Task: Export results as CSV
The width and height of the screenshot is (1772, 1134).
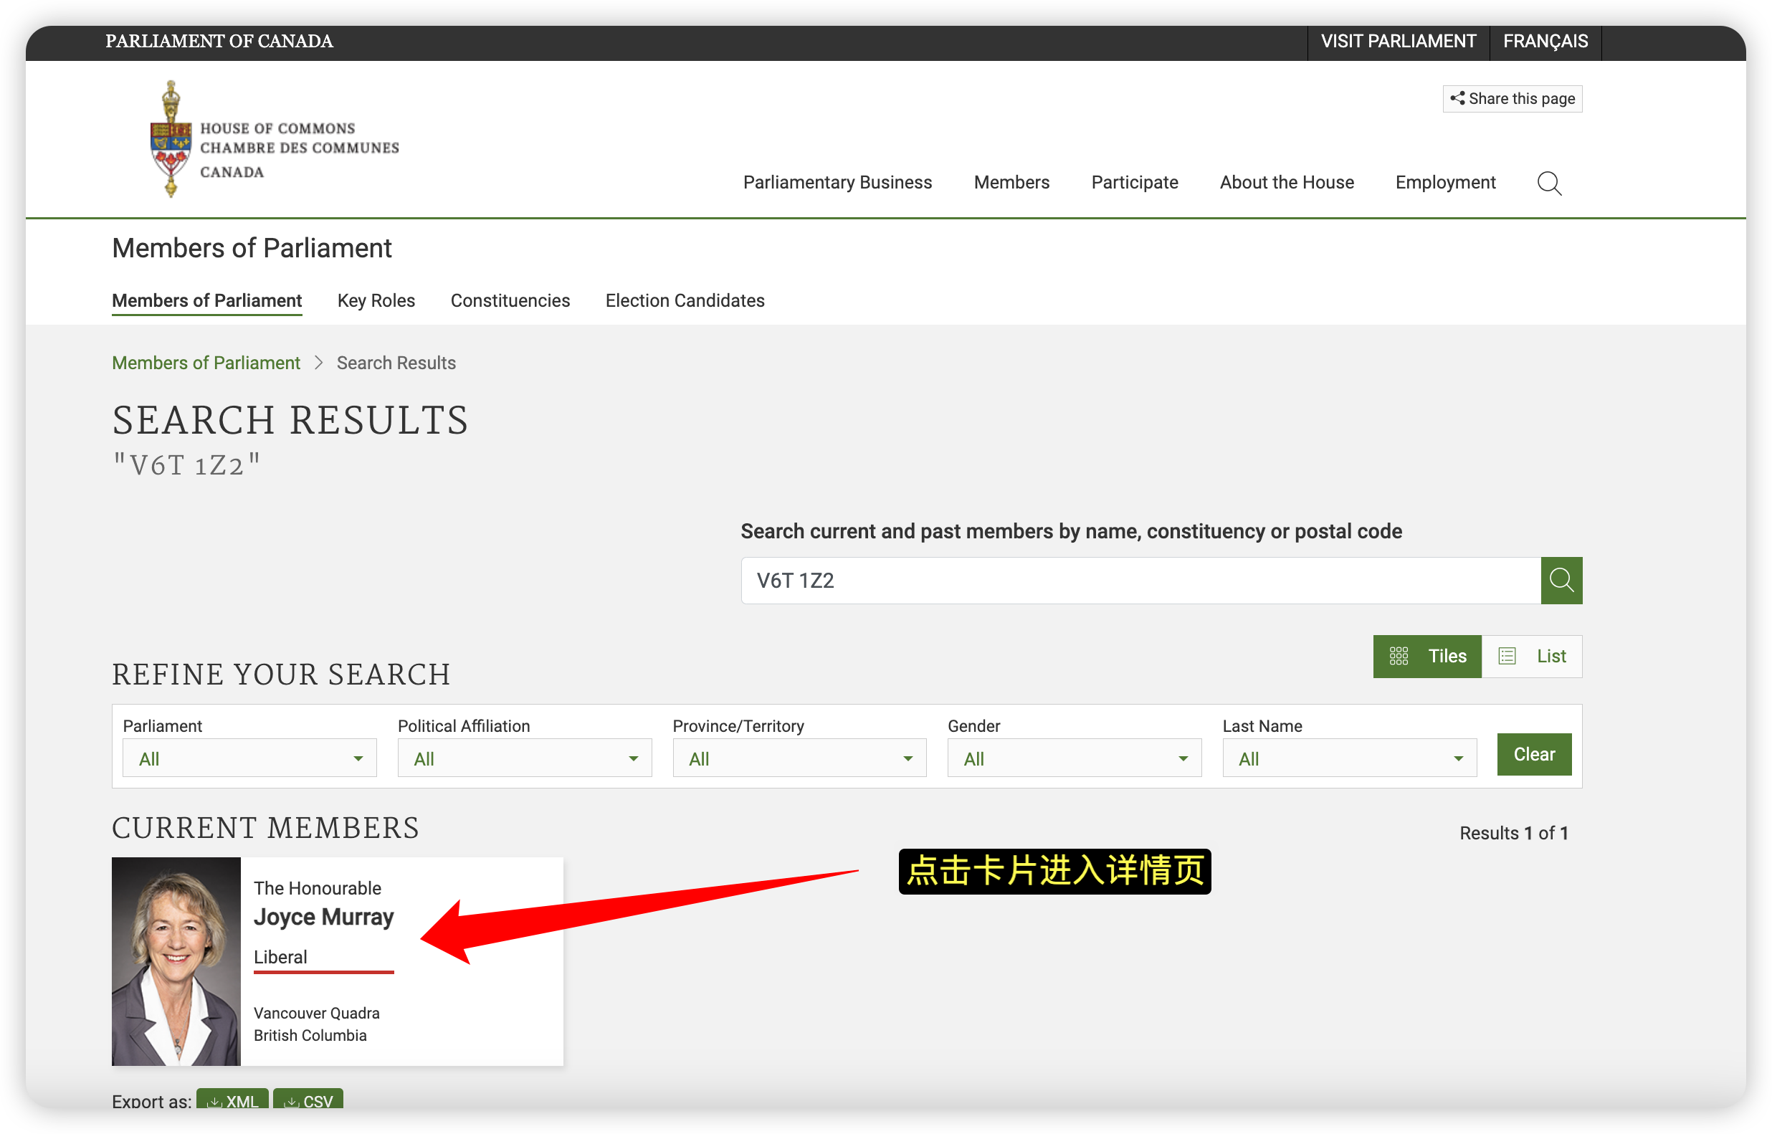Action: coord(308,1100)
